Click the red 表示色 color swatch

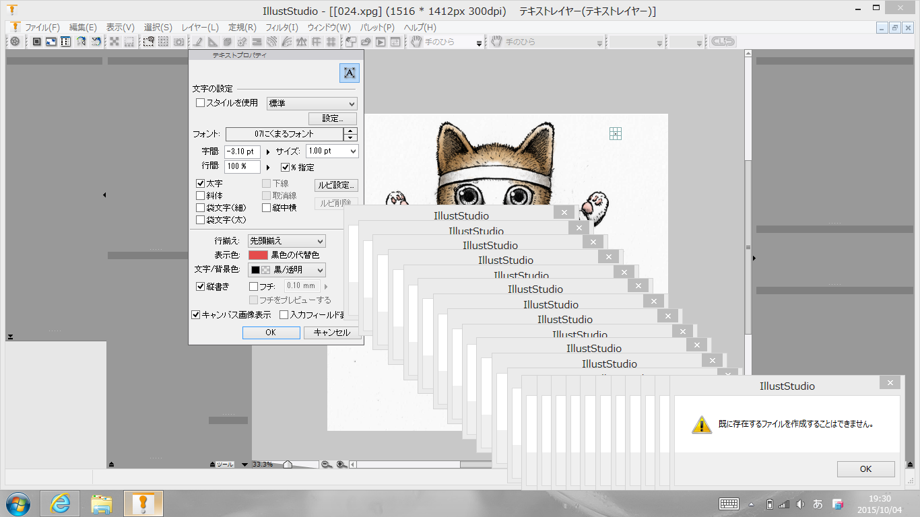258,255
